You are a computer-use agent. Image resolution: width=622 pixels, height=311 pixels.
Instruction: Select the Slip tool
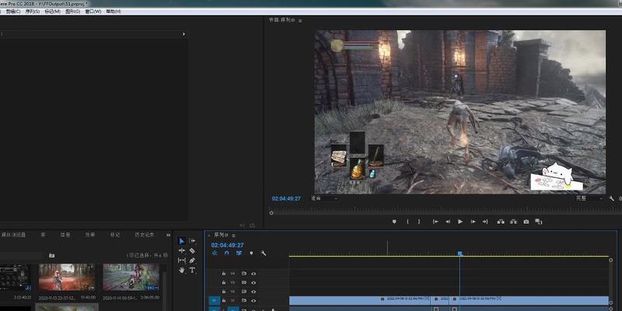click(181, 260)
